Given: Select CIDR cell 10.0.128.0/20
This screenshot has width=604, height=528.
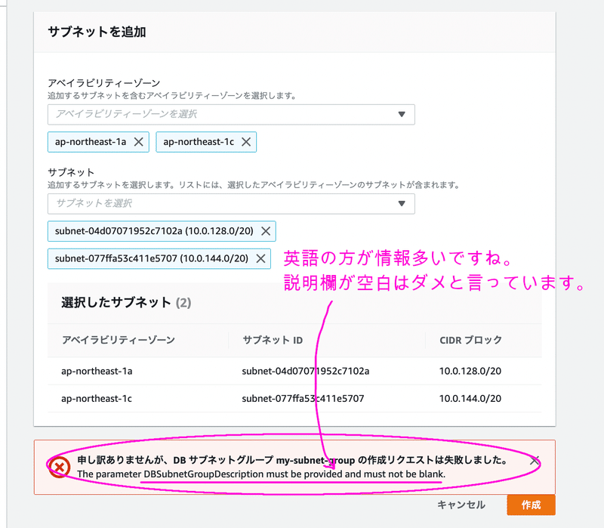Looking at the screenshot, I should coord(470,371).
